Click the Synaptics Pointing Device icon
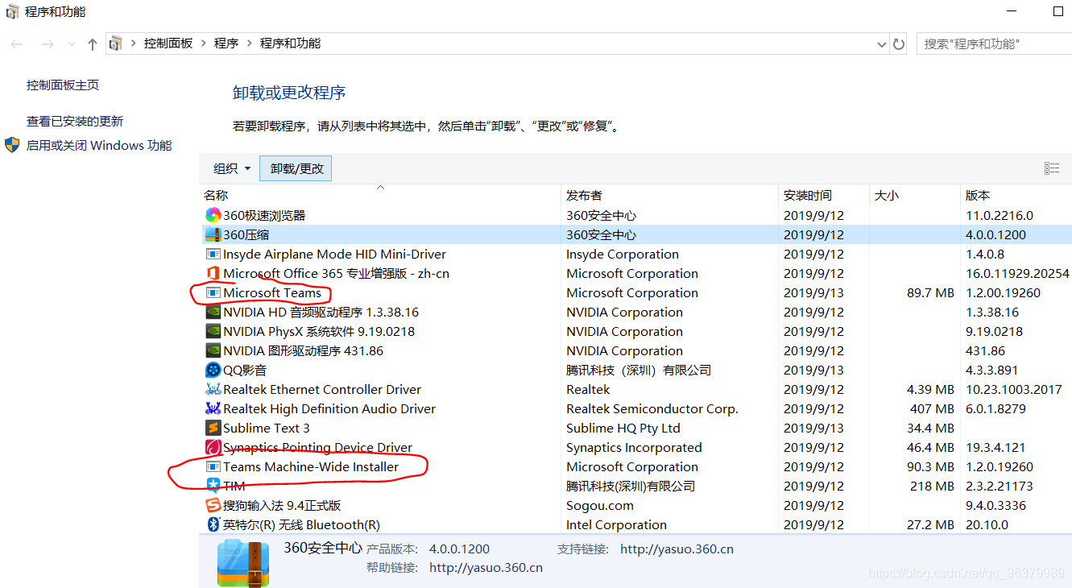Image resolution: width=1072 pixels, height=588 pixels. pyautogui.click(x=213, y=447)
